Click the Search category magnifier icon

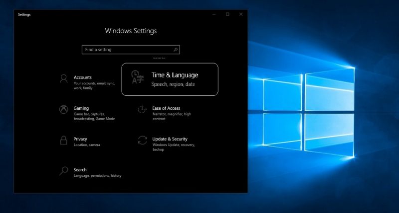point(63,171)
